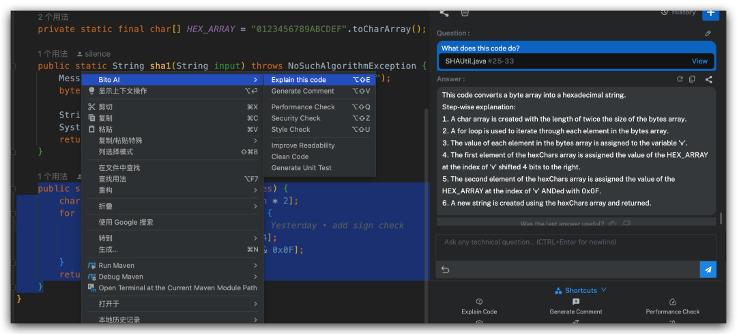This screenshot has height=334, width=737.
Task: Copy the answer with the copy icon
Action: click(x=692, y=79)
